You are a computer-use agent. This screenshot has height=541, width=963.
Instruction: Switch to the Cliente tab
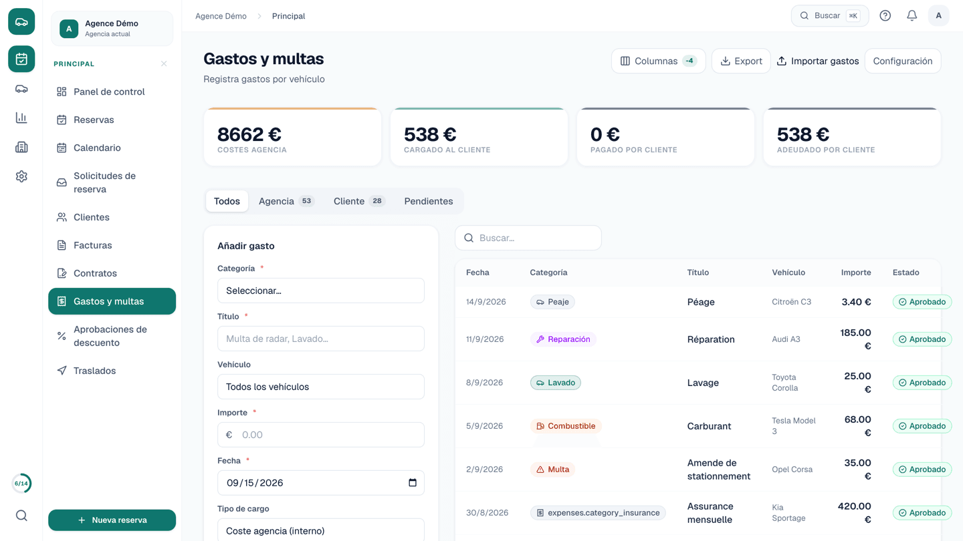359,201
